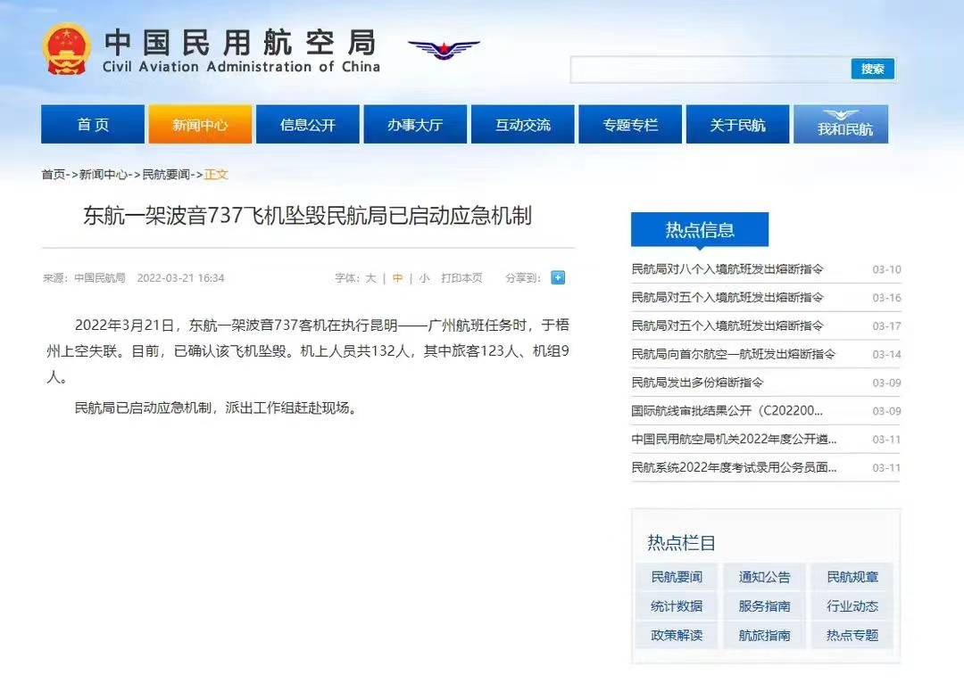
Task: Open the 统计数据 column button
Action: (x=677, y=605)
